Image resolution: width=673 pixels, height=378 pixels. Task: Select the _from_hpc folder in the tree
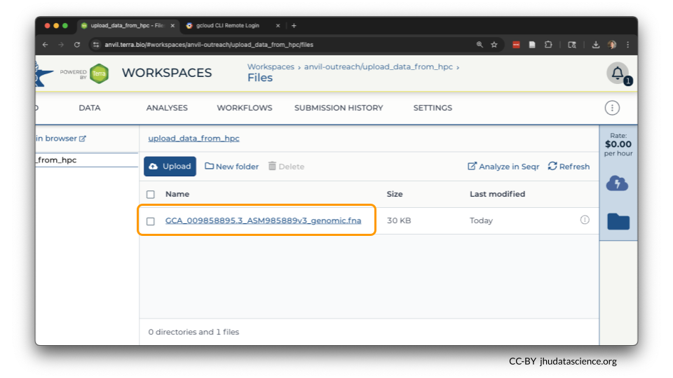tap(87, 160)
